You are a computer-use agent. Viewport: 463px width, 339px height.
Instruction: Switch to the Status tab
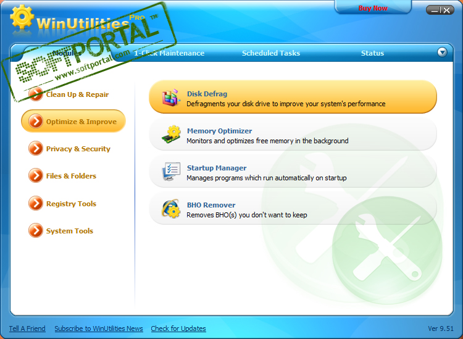(x=372, y=53)
